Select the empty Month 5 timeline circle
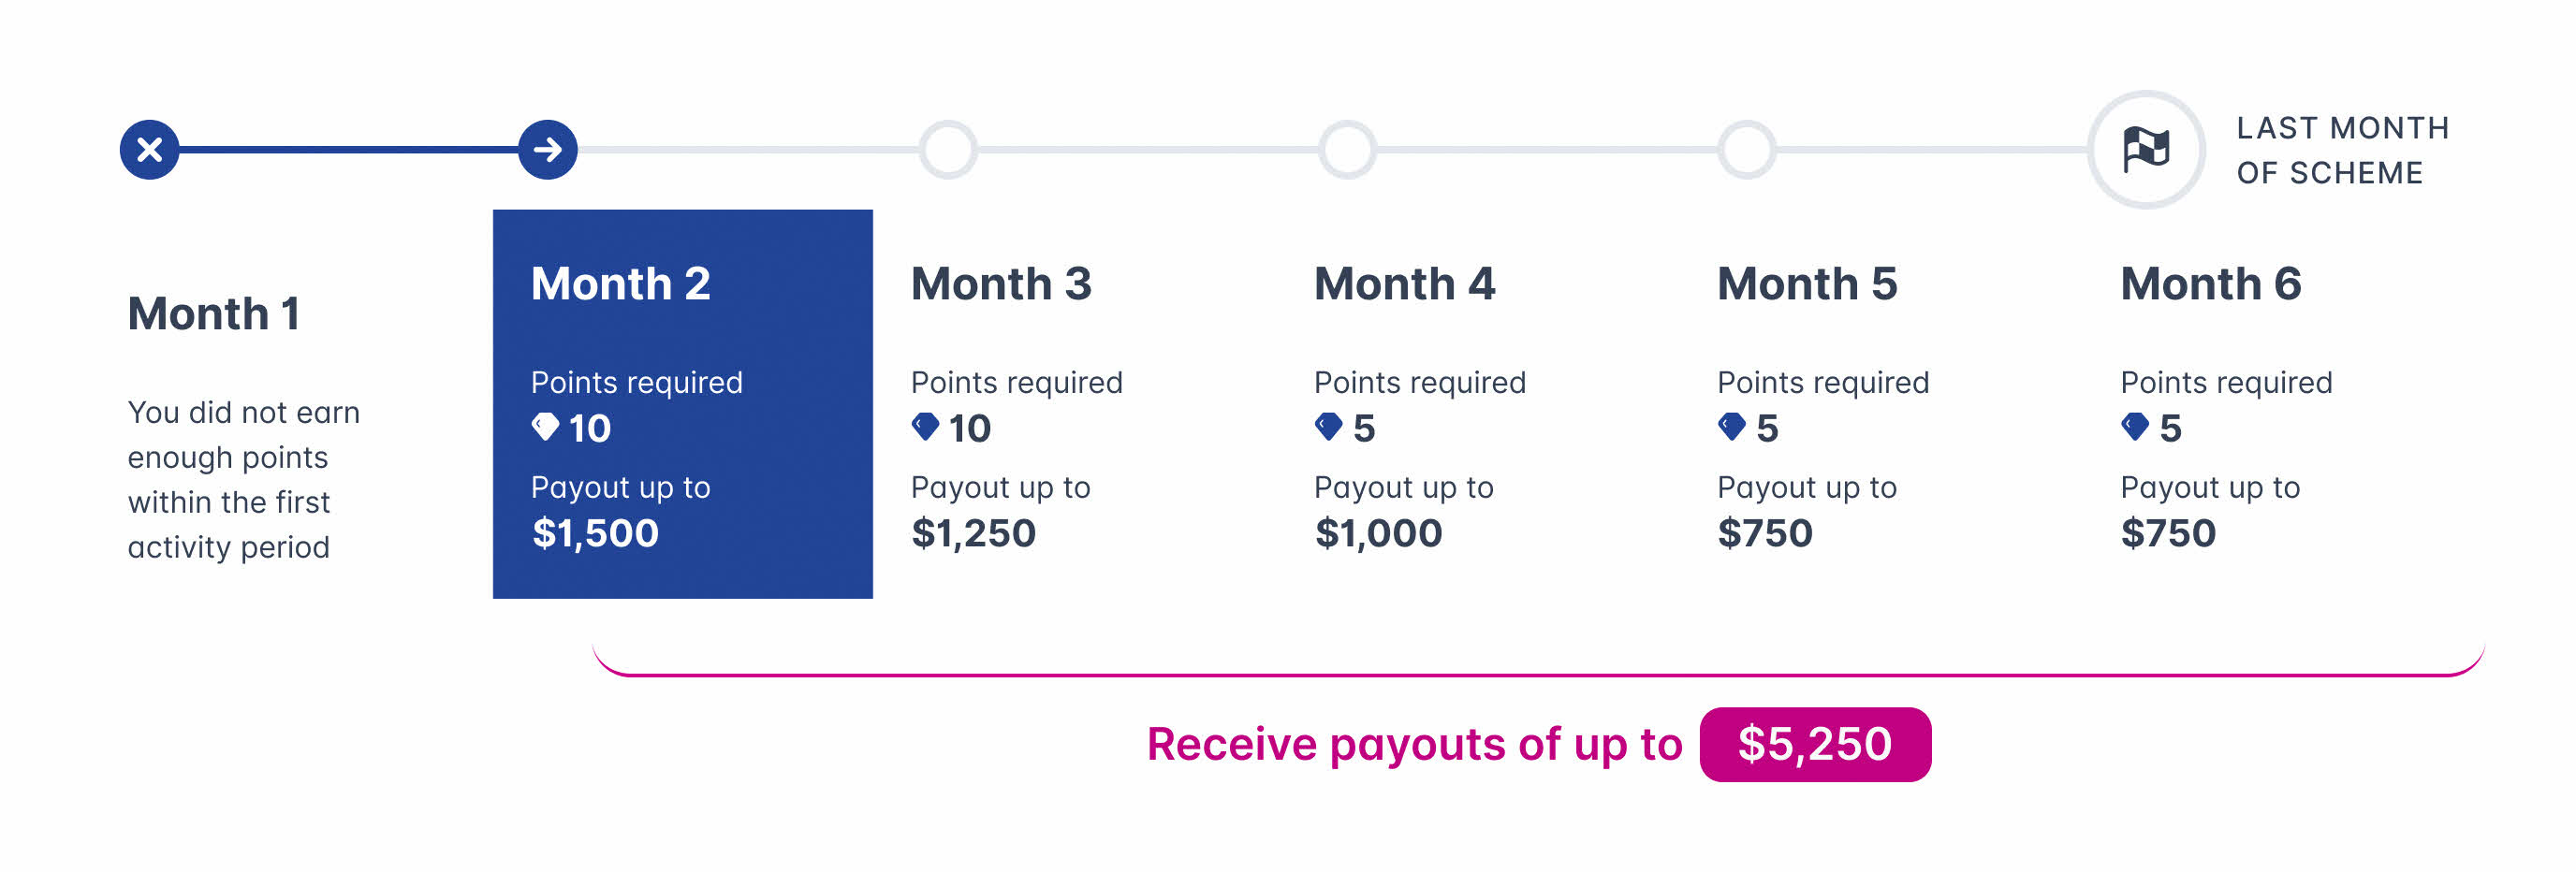Image resolution: width=2576 pixels, height=872 pixels. [x=1747, y=150]
